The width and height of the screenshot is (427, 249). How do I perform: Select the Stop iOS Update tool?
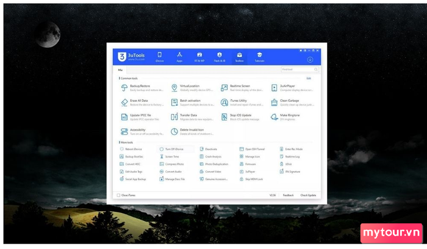click(240, 117)
